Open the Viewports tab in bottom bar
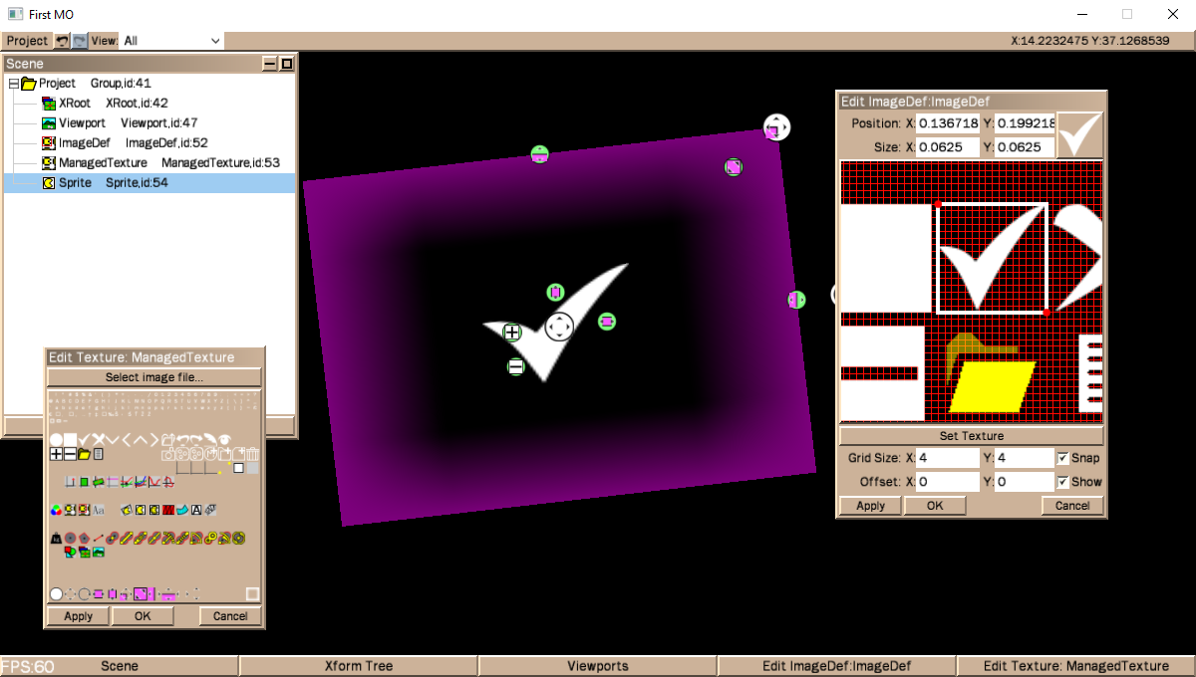1196x677 pixels. 598,666
